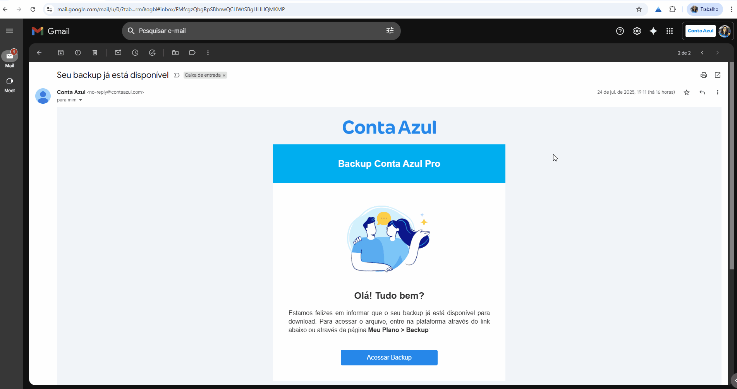The width and height of the screenshot is (737, 389).
Task: Reply to the Conta Azul message
Action: (x=702, y=92)
